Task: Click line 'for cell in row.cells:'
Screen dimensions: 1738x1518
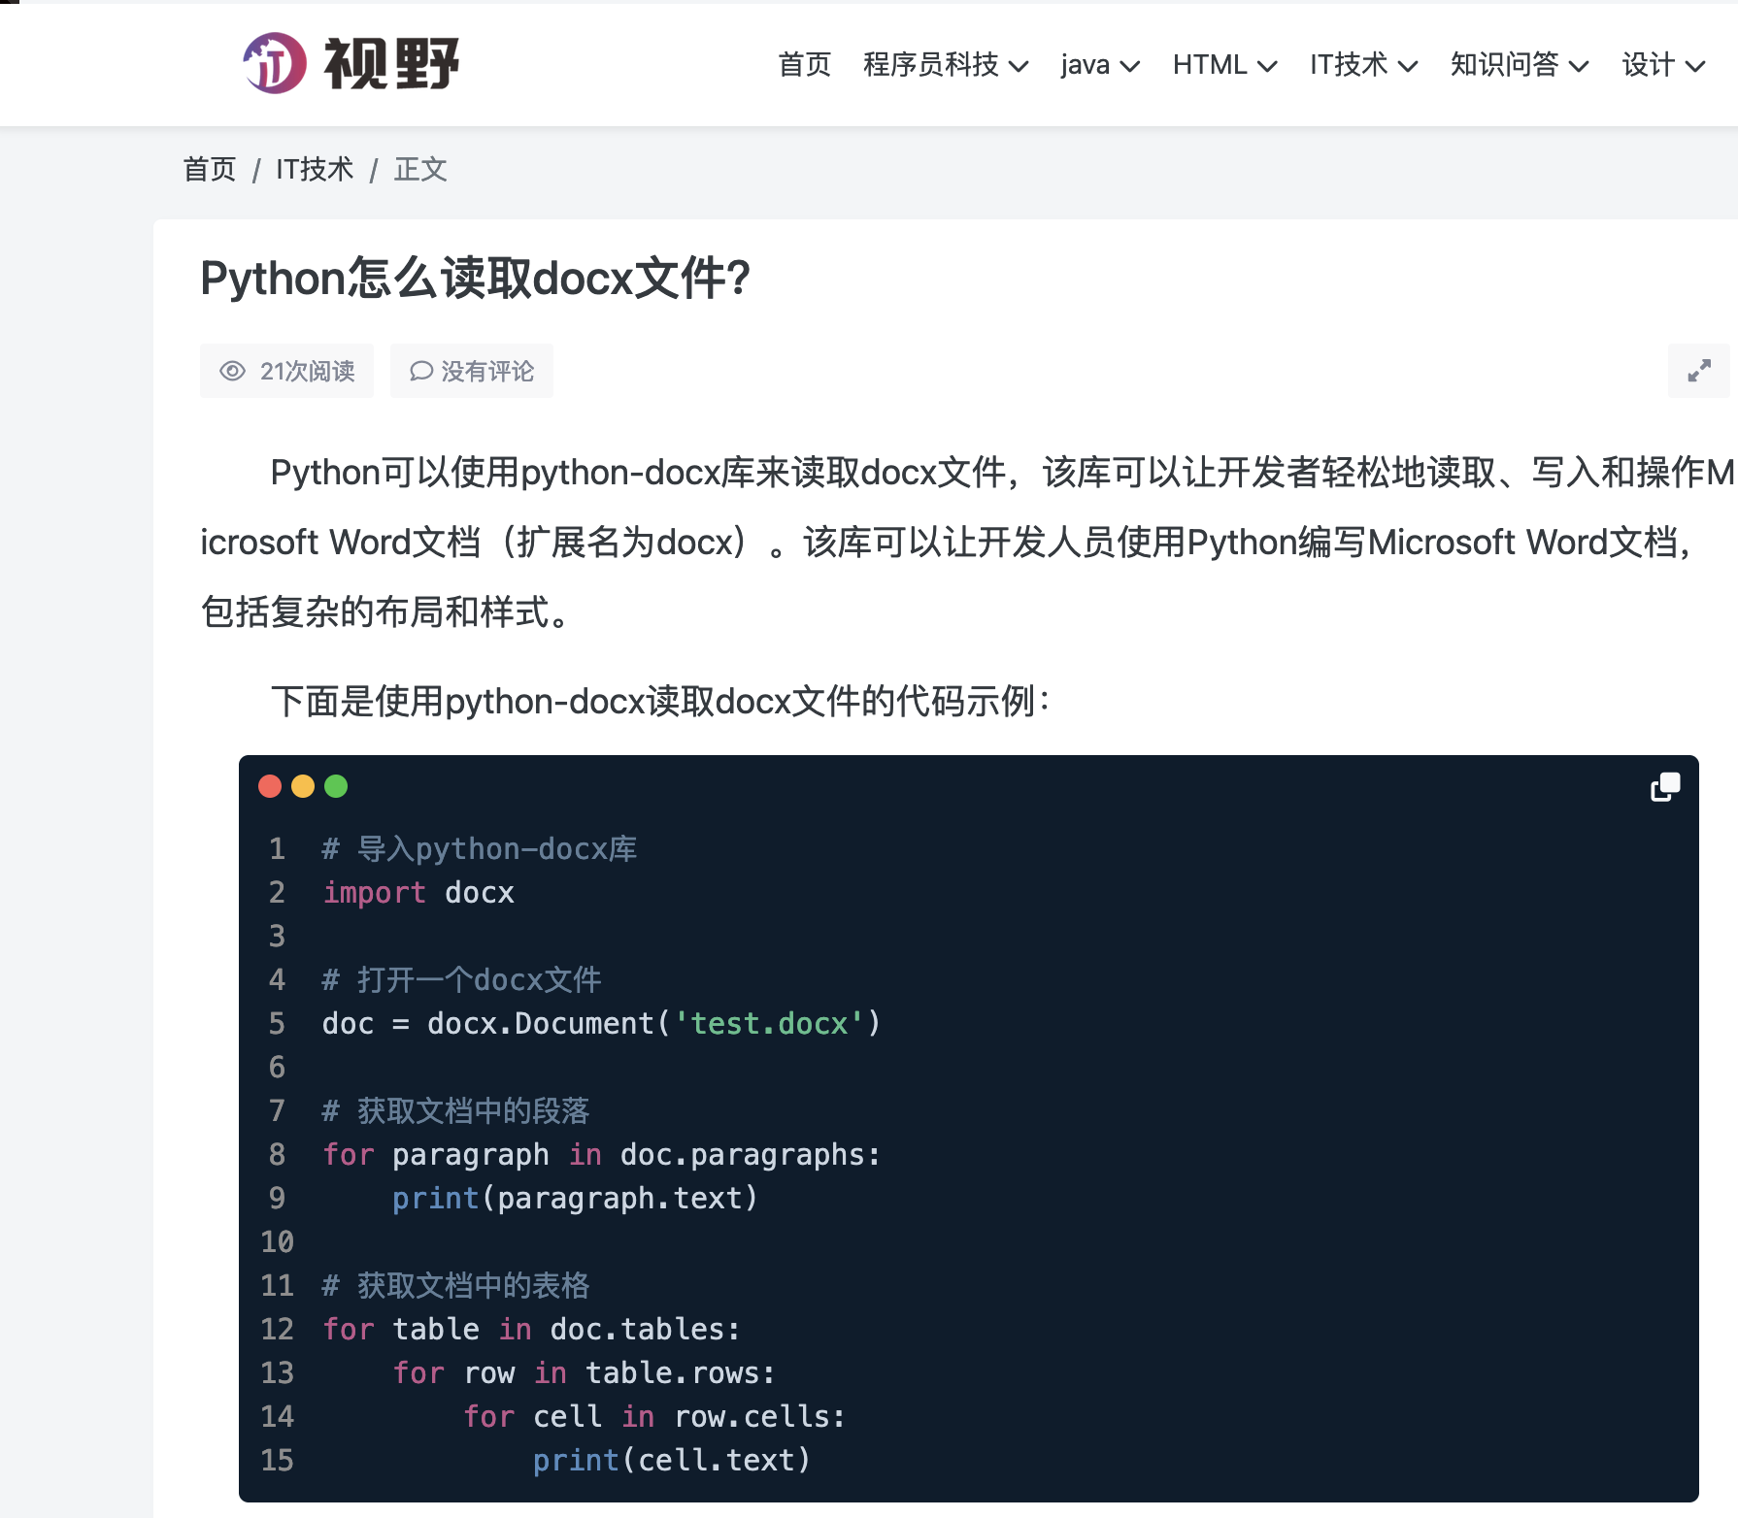Action: [x=654, y=1417]
